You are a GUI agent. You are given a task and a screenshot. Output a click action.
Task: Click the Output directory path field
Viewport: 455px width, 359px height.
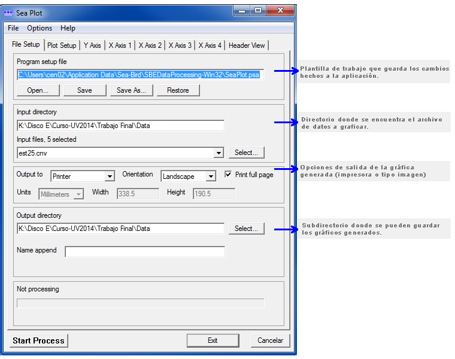120,229
